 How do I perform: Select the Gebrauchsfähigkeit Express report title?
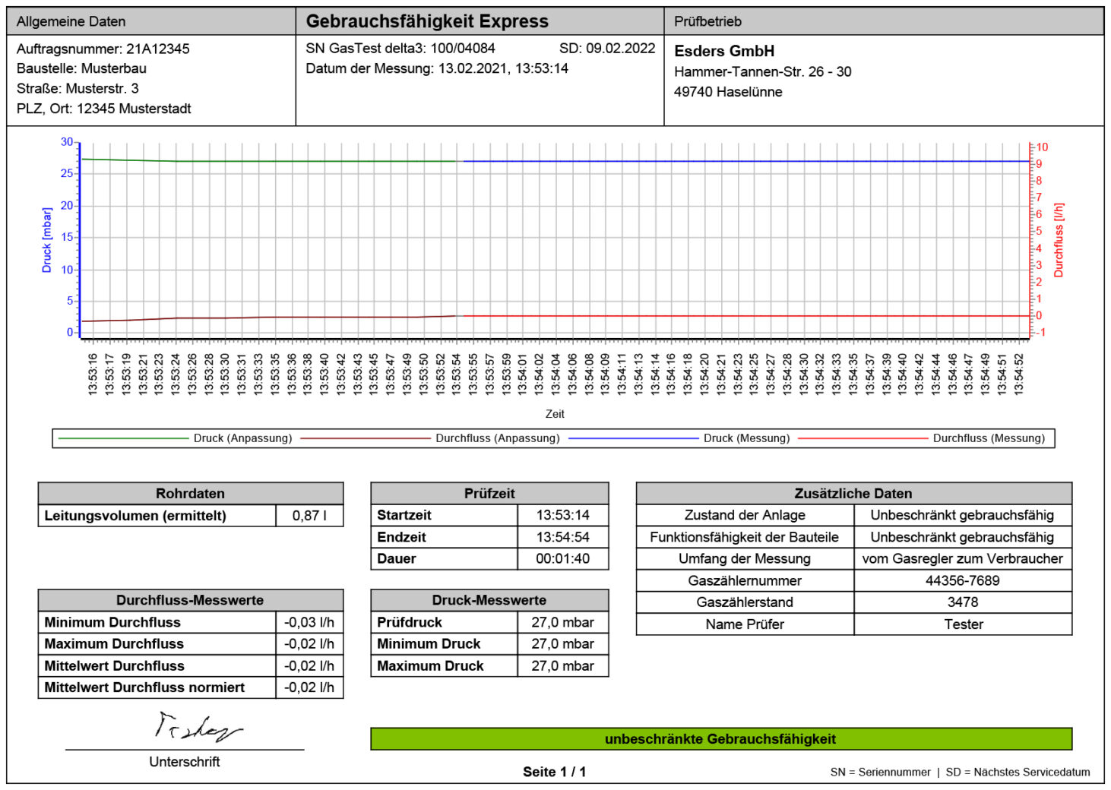[427, 21]
